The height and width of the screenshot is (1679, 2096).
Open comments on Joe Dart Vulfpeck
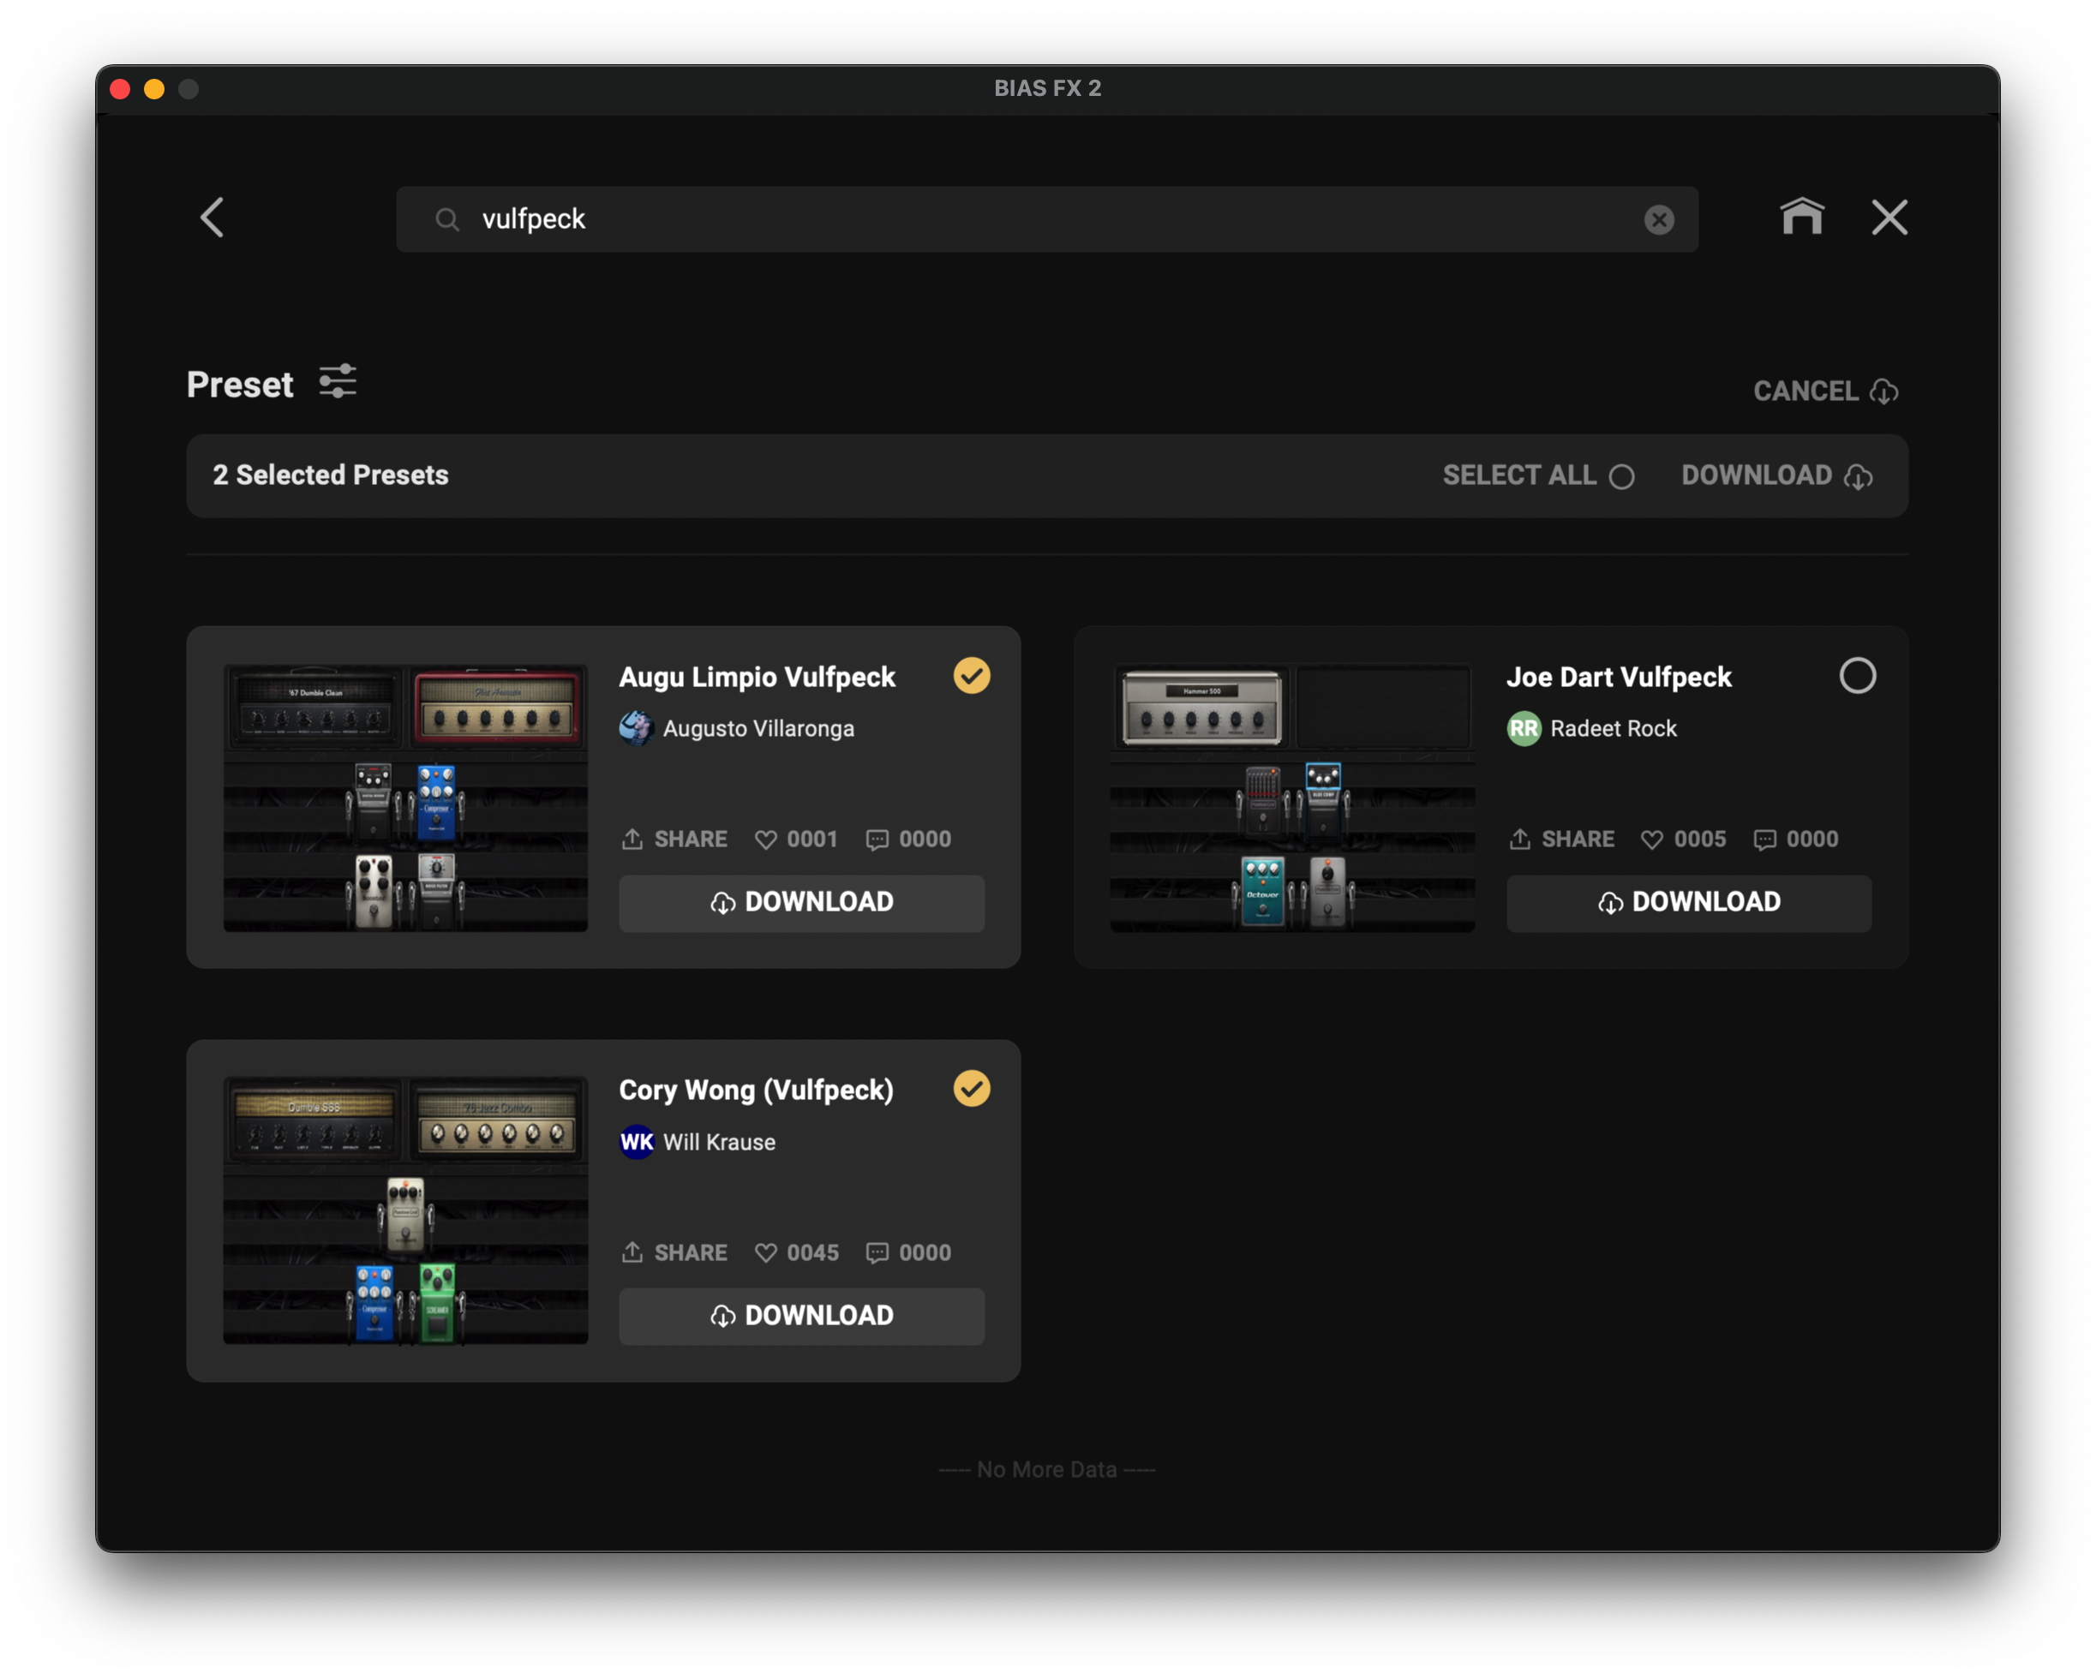tap(1764, 839)
